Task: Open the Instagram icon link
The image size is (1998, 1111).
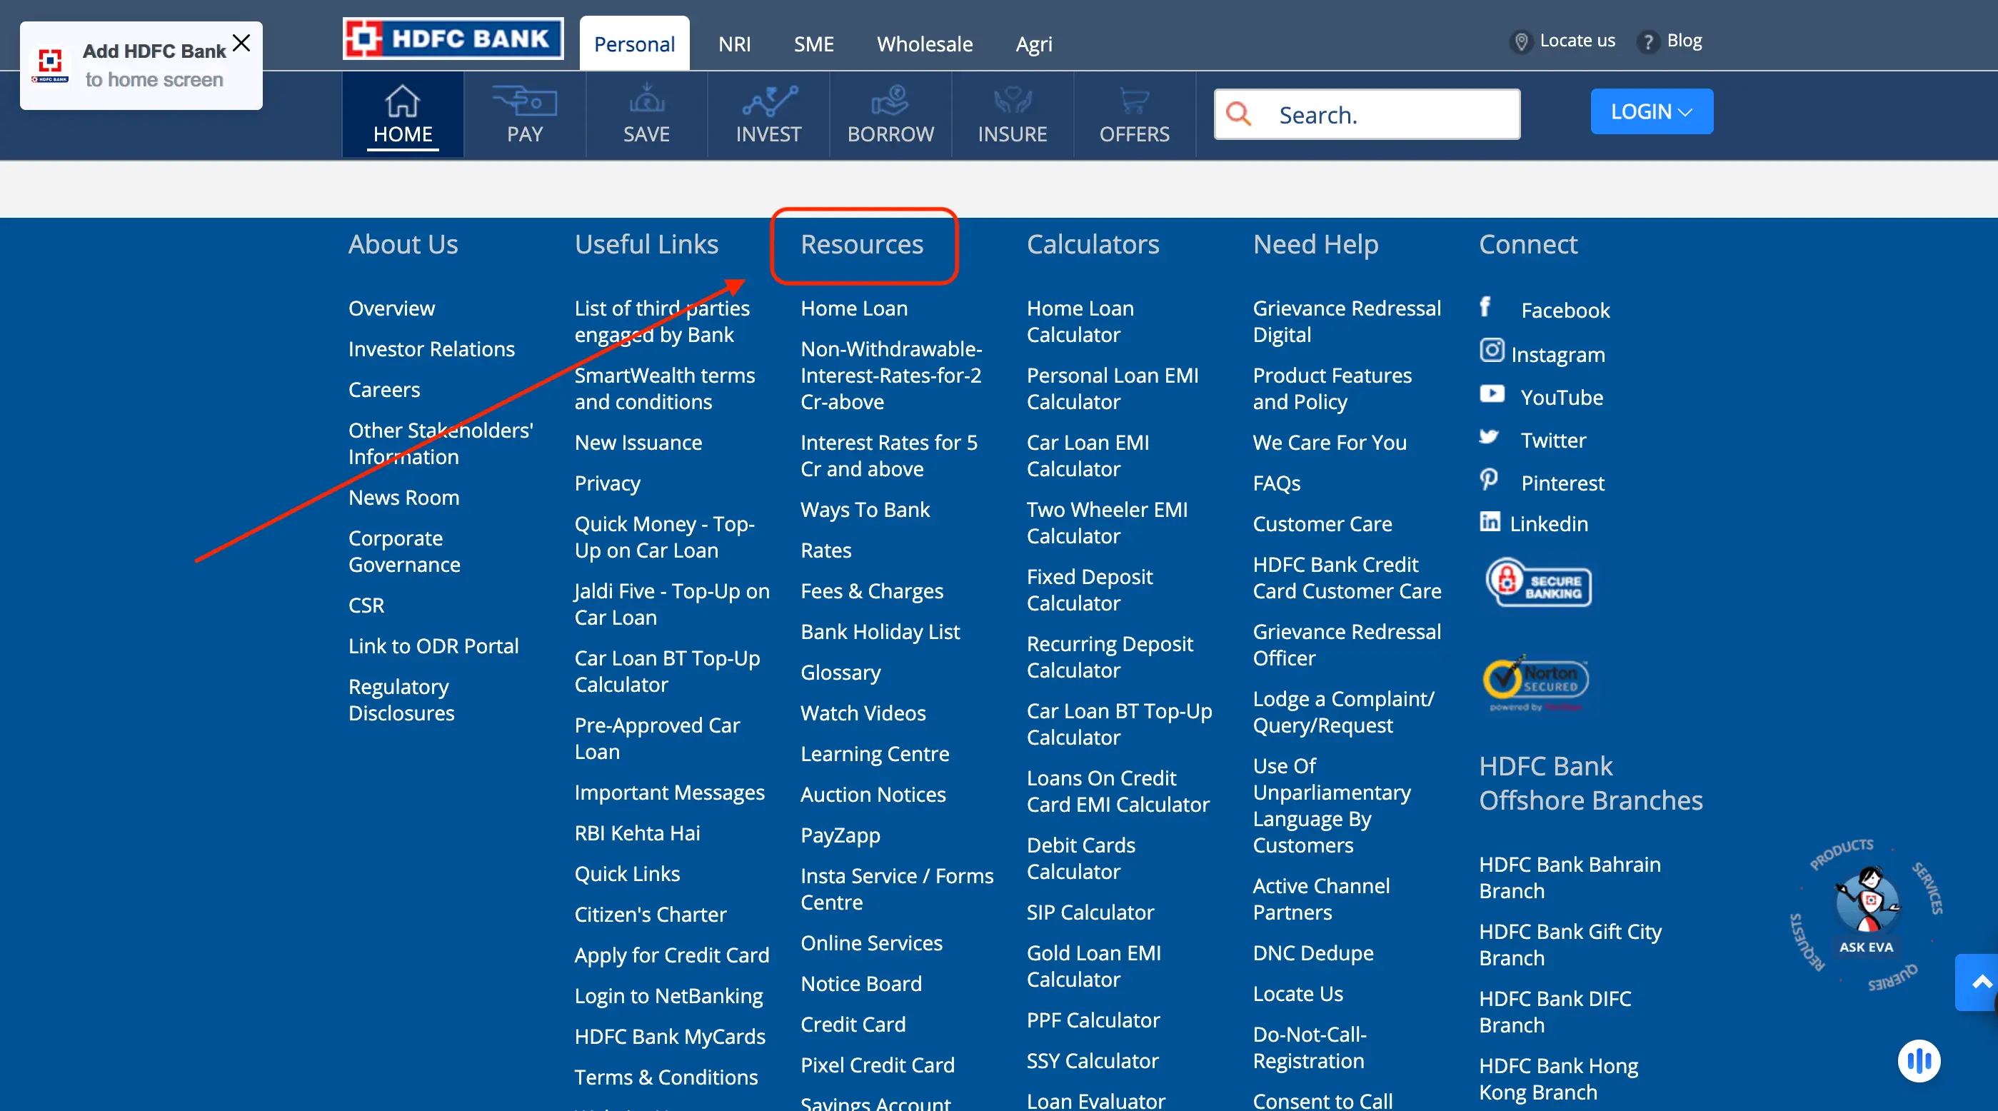Action: tap(1492, 351)
